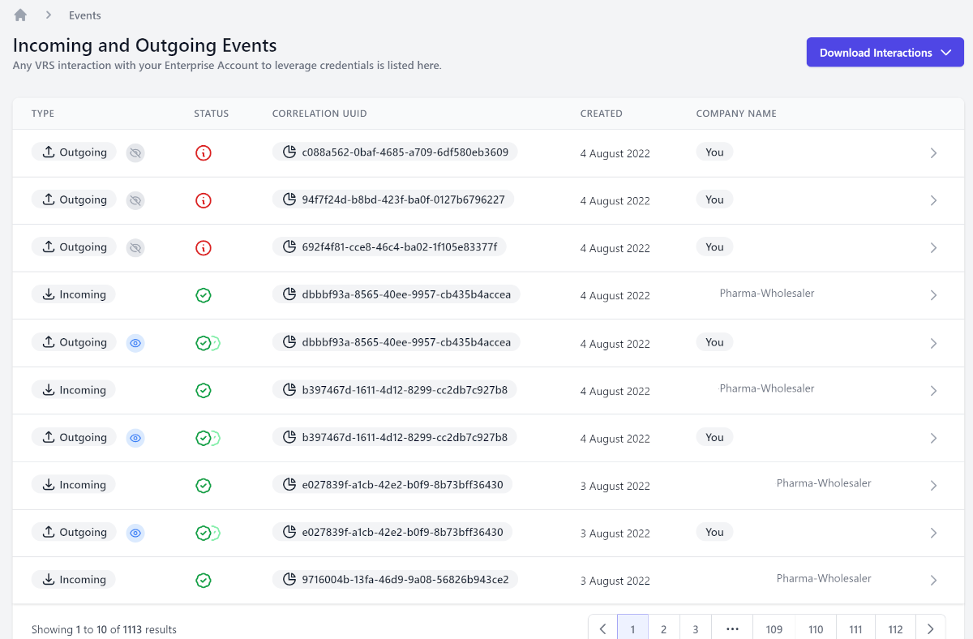Click the home icon in breadcrumb
Image resolution: width=973 pixels, height=639 pixels.
point(20,15)
